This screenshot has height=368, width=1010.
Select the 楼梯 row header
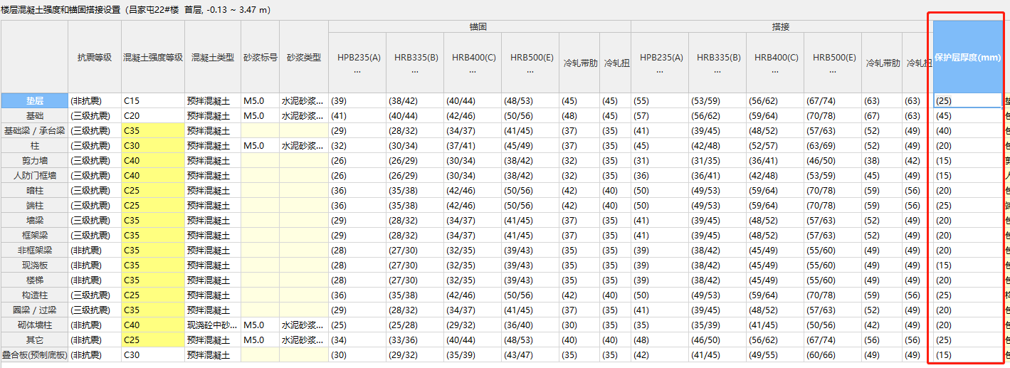pos(35,280)
